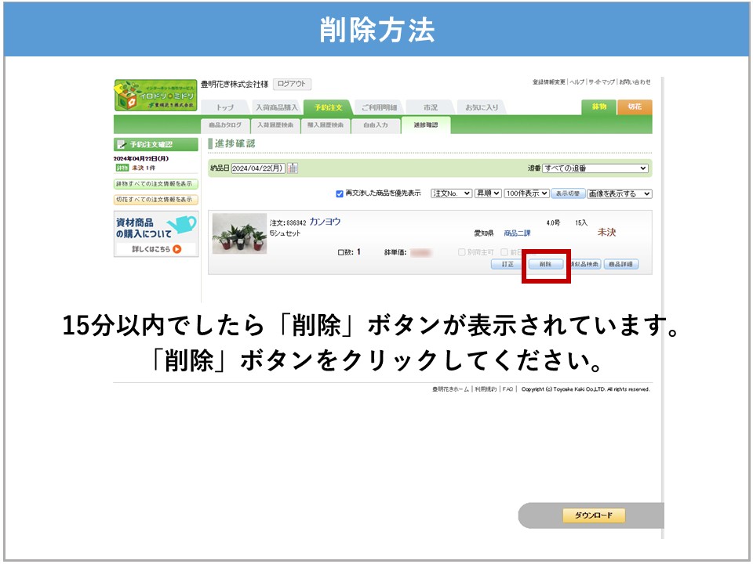Open the 100件表示 page size dropdown
This screenshot has height=564, width=753.
pos(526,193)
